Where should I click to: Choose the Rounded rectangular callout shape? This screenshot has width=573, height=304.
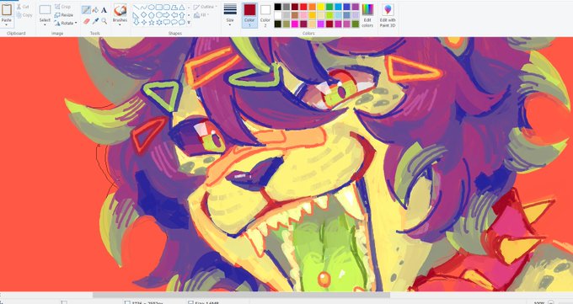[167, 22]
